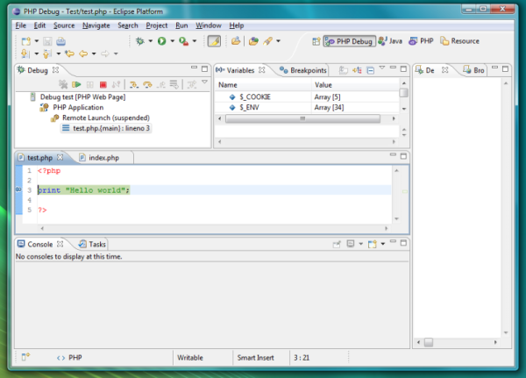Select the PHP Debug perspective button
This screenshot has width=526, height=378.
click(x=349, y=41)
